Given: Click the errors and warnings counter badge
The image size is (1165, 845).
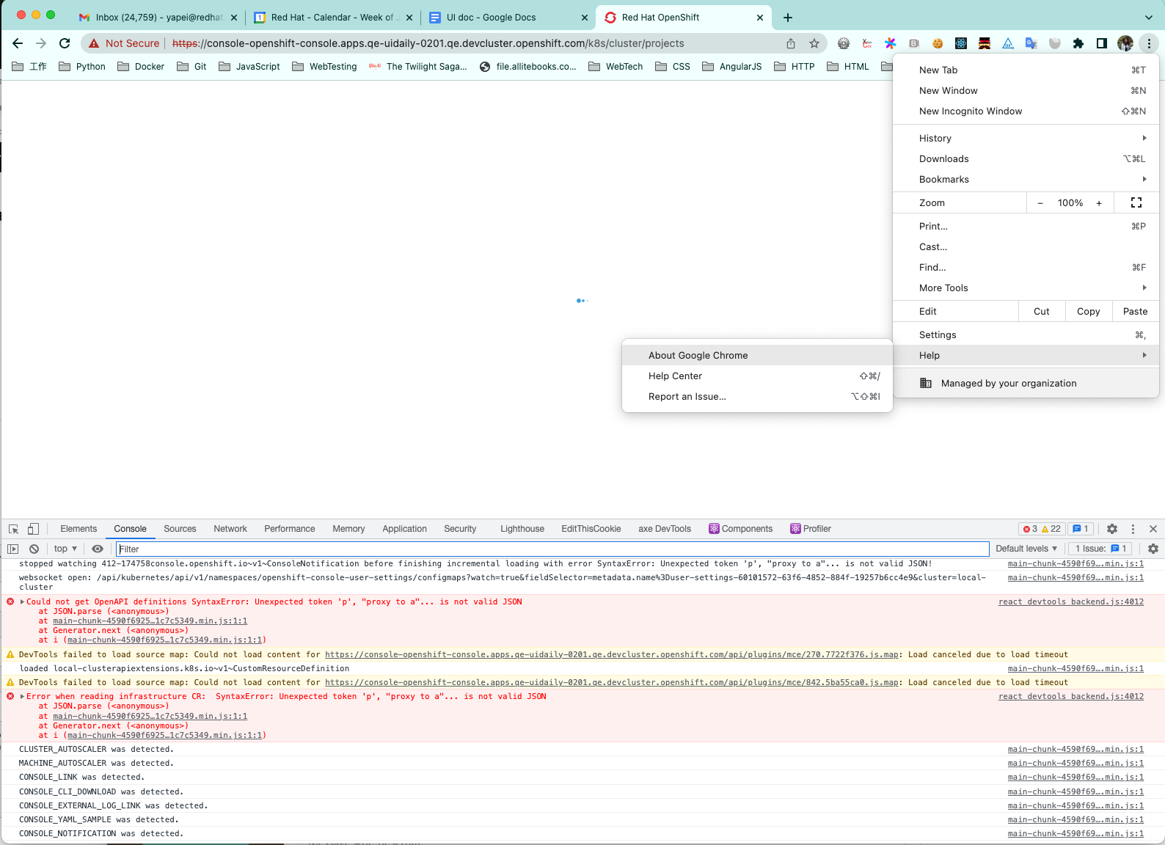Looking at the screenshot, I should [1042, 529].
